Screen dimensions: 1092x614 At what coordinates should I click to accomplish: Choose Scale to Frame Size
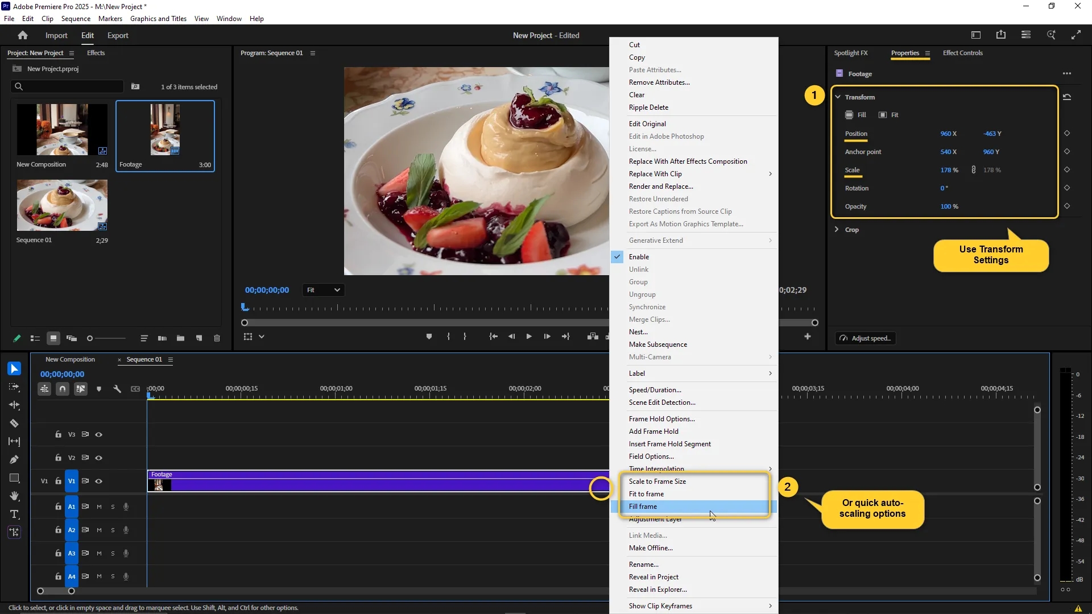(x=694, y=482)
